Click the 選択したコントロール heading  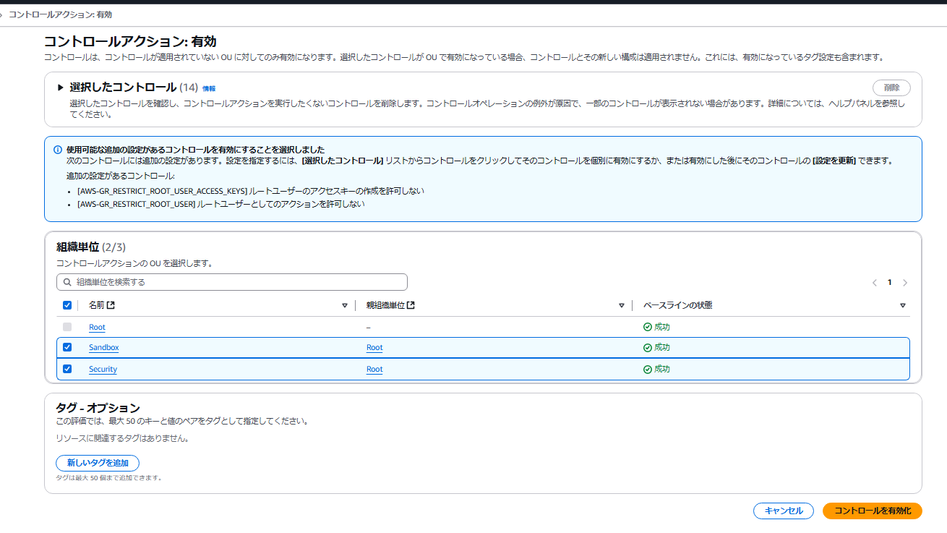[x=123, y=88]
